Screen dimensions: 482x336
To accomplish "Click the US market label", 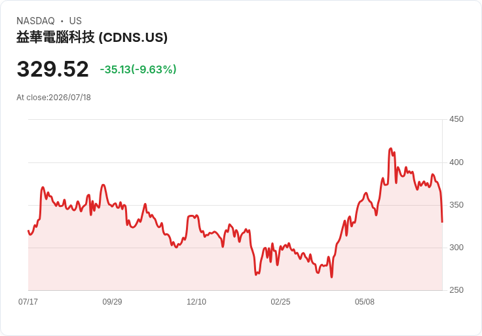I will 75,21.
